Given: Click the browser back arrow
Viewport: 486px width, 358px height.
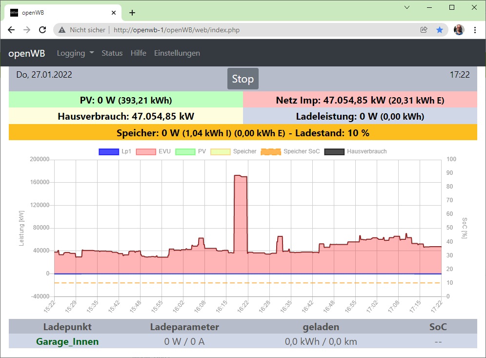Looking at the screenshot, I should [11, 30].
